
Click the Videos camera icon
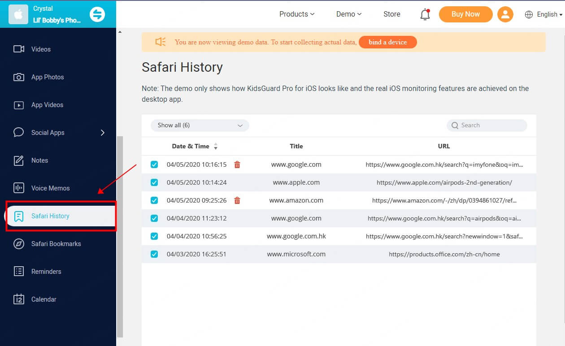tap(19, 49)
